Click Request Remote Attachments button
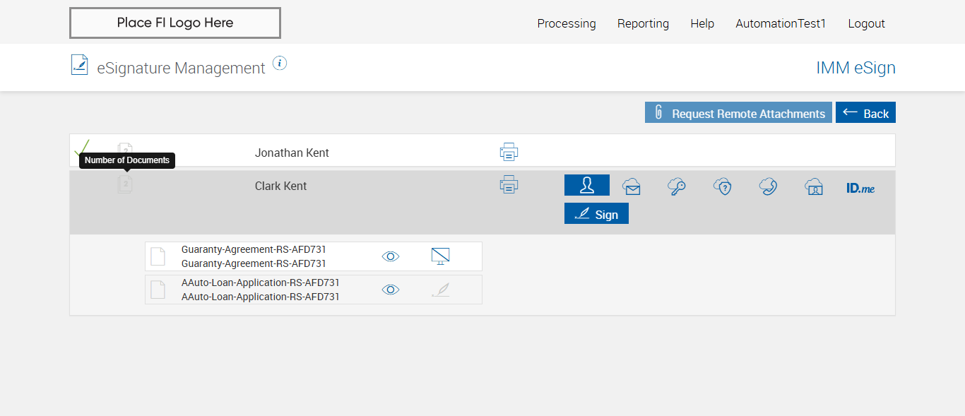Image resolution: width=965 pixels, height=416 pixels. [738, 113]
